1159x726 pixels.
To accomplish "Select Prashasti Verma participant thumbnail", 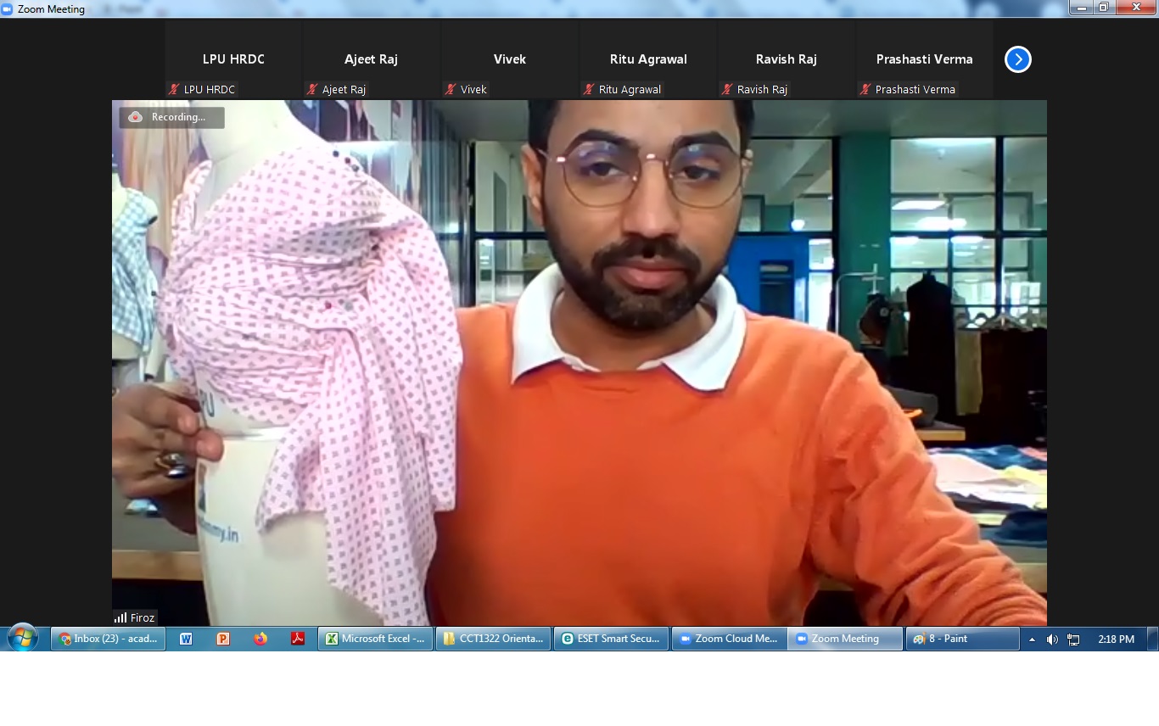I will tap(924, 59).
